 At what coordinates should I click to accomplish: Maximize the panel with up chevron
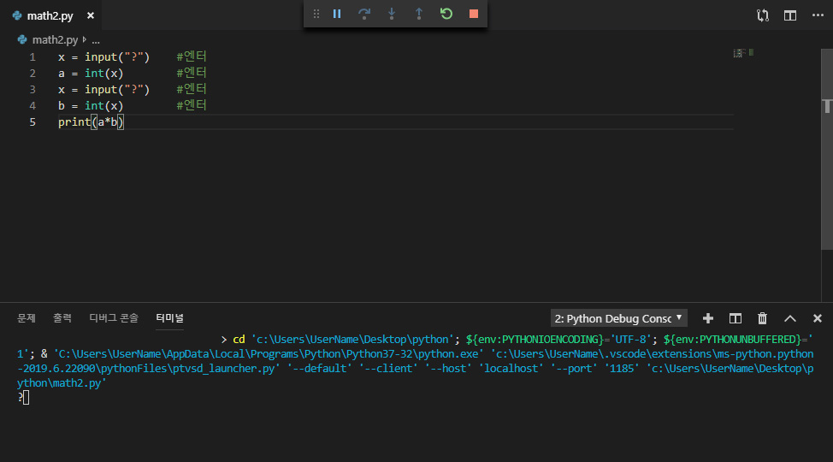790,318
